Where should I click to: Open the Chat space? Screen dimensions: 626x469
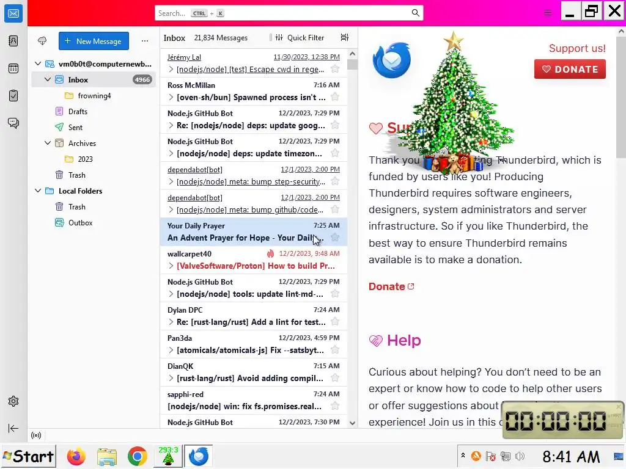[13, 123]
